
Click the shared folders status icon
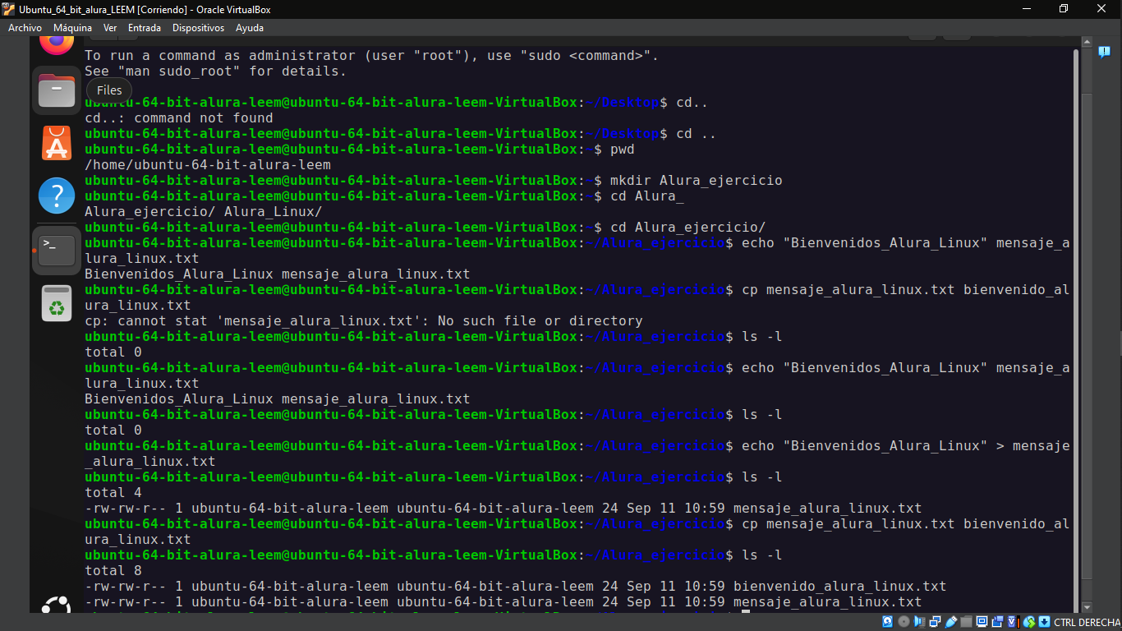[x=966, y=622]
